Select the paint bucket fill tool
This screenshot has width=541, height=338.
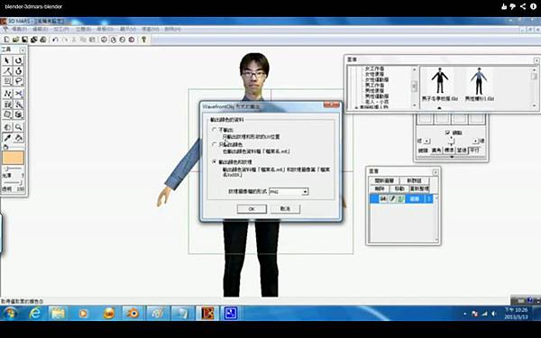(x=19, y=138)
